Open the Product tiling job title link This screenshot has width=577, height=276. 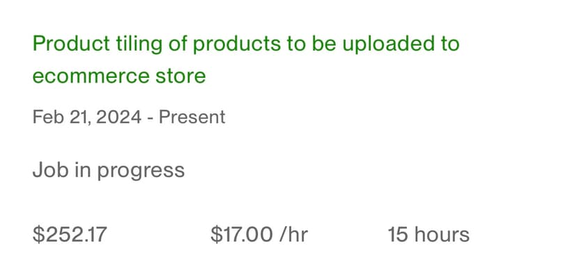[x=246, y=60]
